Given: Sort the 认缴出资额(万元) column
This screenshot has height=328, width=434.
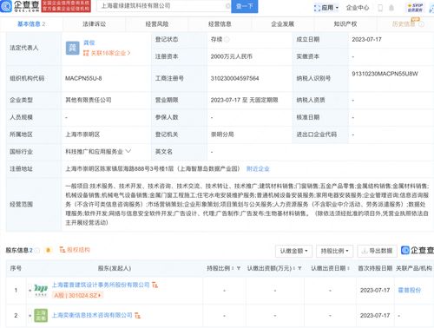Looking at the screenshot, I should (x=294, y=268).
